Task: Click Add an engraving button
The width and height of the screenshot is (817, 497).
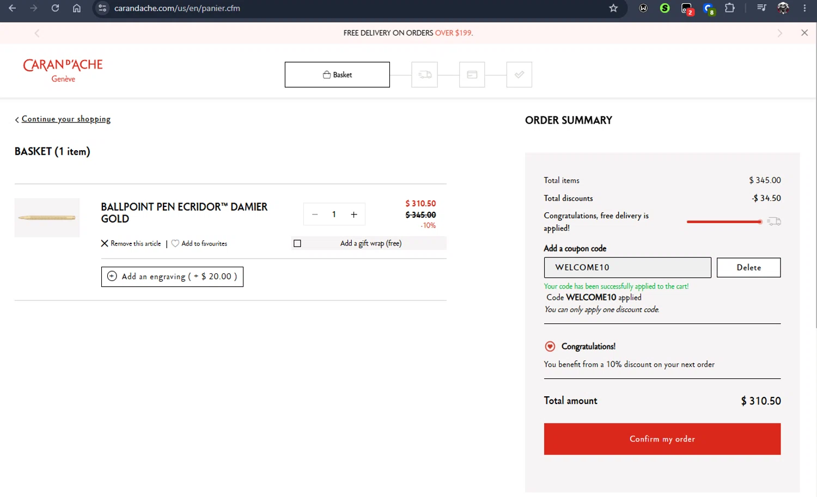Action: [x=172, y=277]
